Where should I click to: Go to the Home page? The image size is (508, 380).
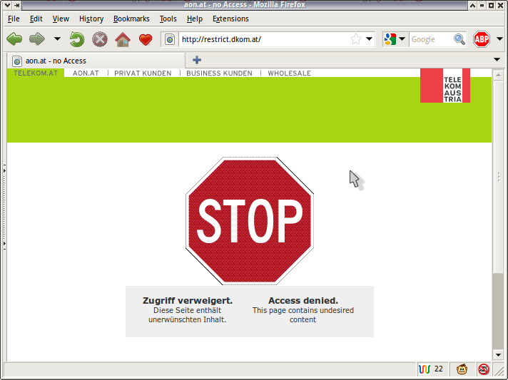pos(123,39)
